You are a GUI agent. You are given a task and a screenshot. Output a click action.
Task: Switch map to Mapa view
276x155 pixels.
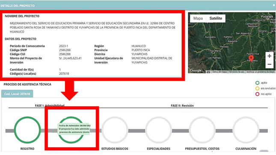198,18
